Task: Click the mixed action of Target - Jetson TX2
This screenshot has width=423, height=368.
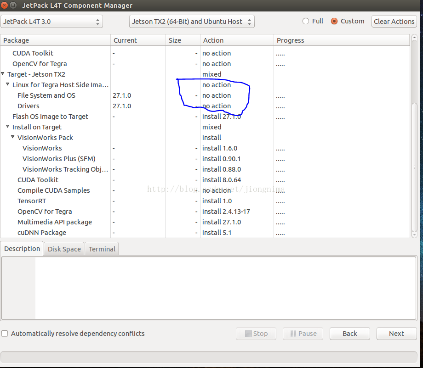Action: click(x=212, y=74)
